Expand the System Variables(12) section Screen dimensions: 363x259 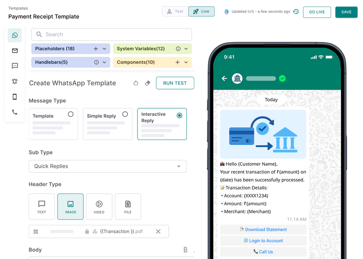(x=186, y=49)
